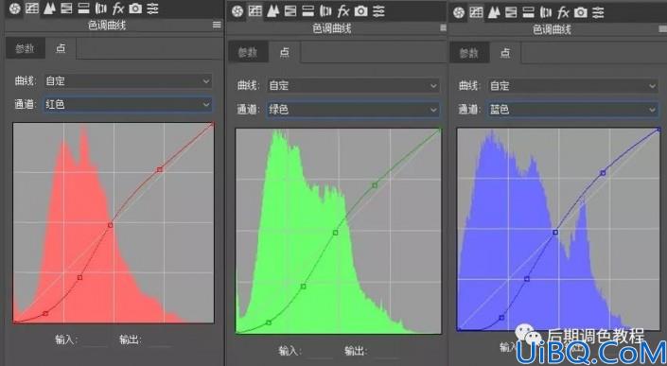The image size is (667, 366).
Task: Open Camera Calibration icon in blue-channel panel
Action: pos(581,12)
